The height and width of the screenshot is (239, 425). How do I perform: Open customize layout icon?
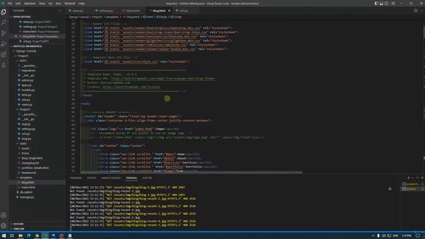[393, 3]
